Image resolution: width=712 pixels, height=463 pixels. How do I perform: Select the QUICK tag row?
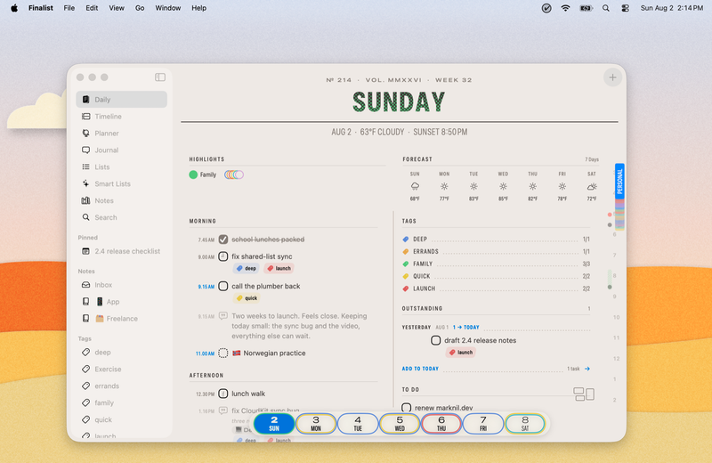pyautogui.click(x=496, y=276)
